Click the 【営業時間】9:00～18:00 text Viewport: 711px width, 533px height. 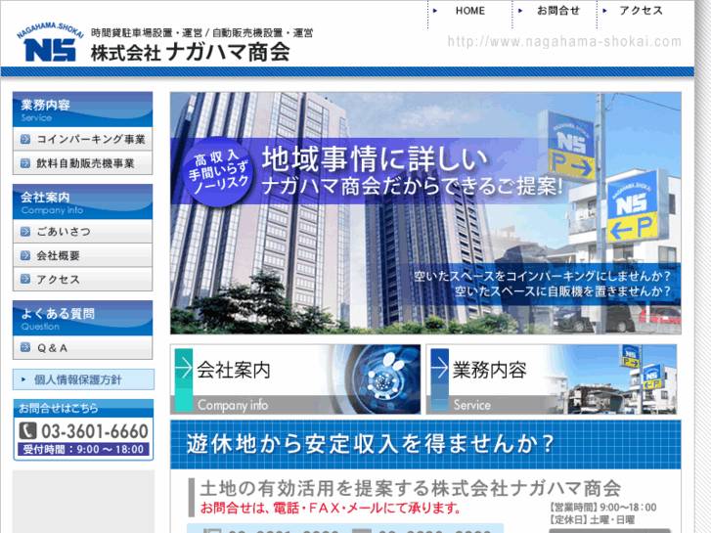602,508
